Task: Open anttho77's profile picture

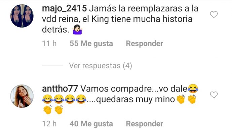Action: [22, 96]
